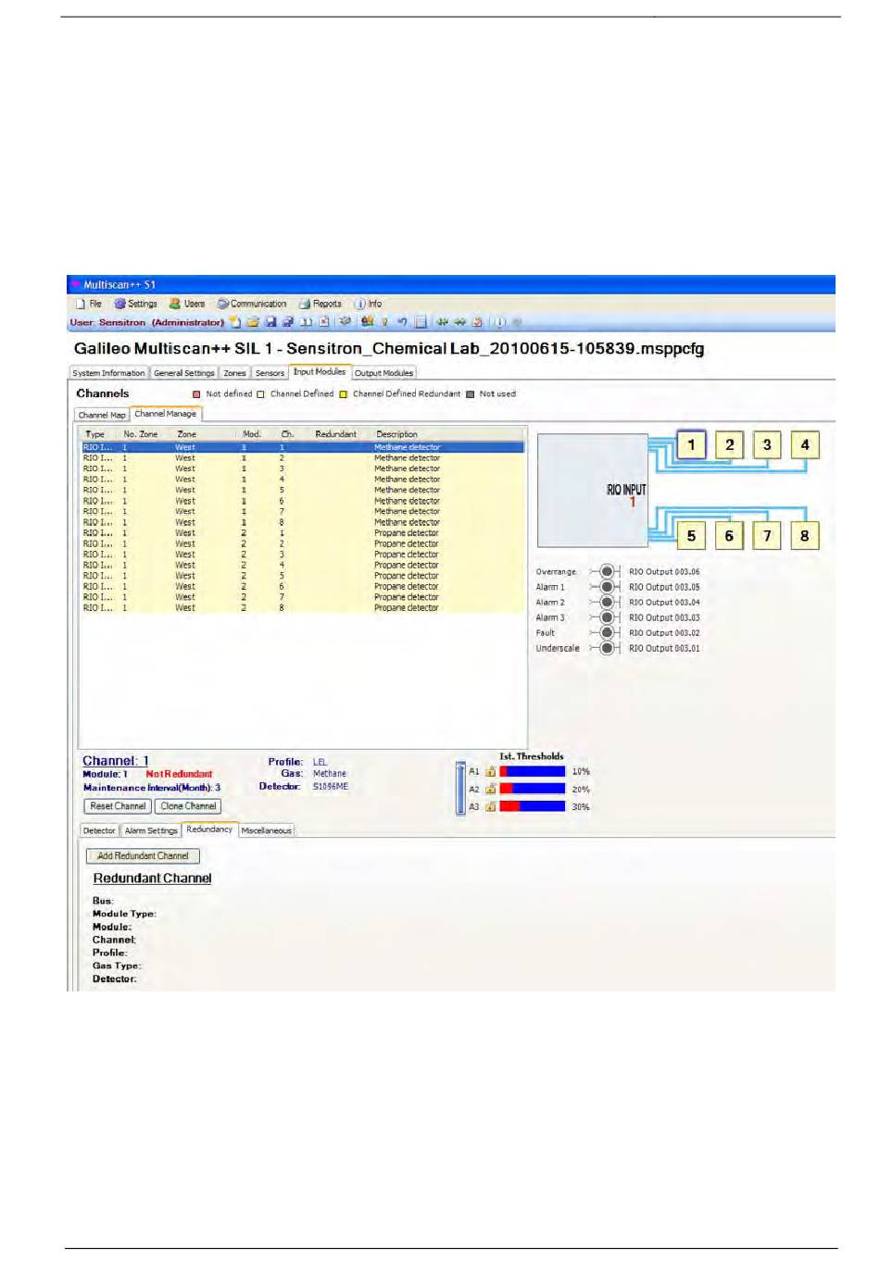
Task: Click the A3 threshold bar at 30%
Action: [533, 806]
